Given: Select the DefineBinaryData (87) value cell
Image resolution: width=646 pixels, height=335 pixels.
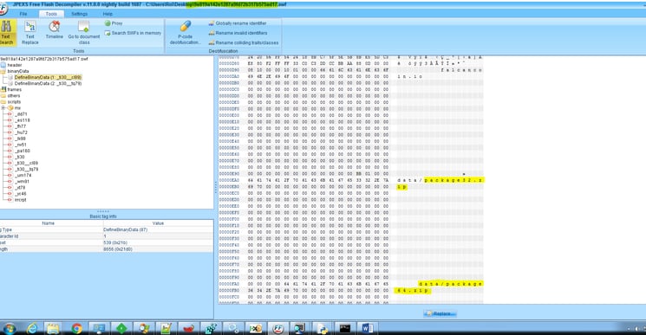Looking at the screenshot, I should [158, 229].
